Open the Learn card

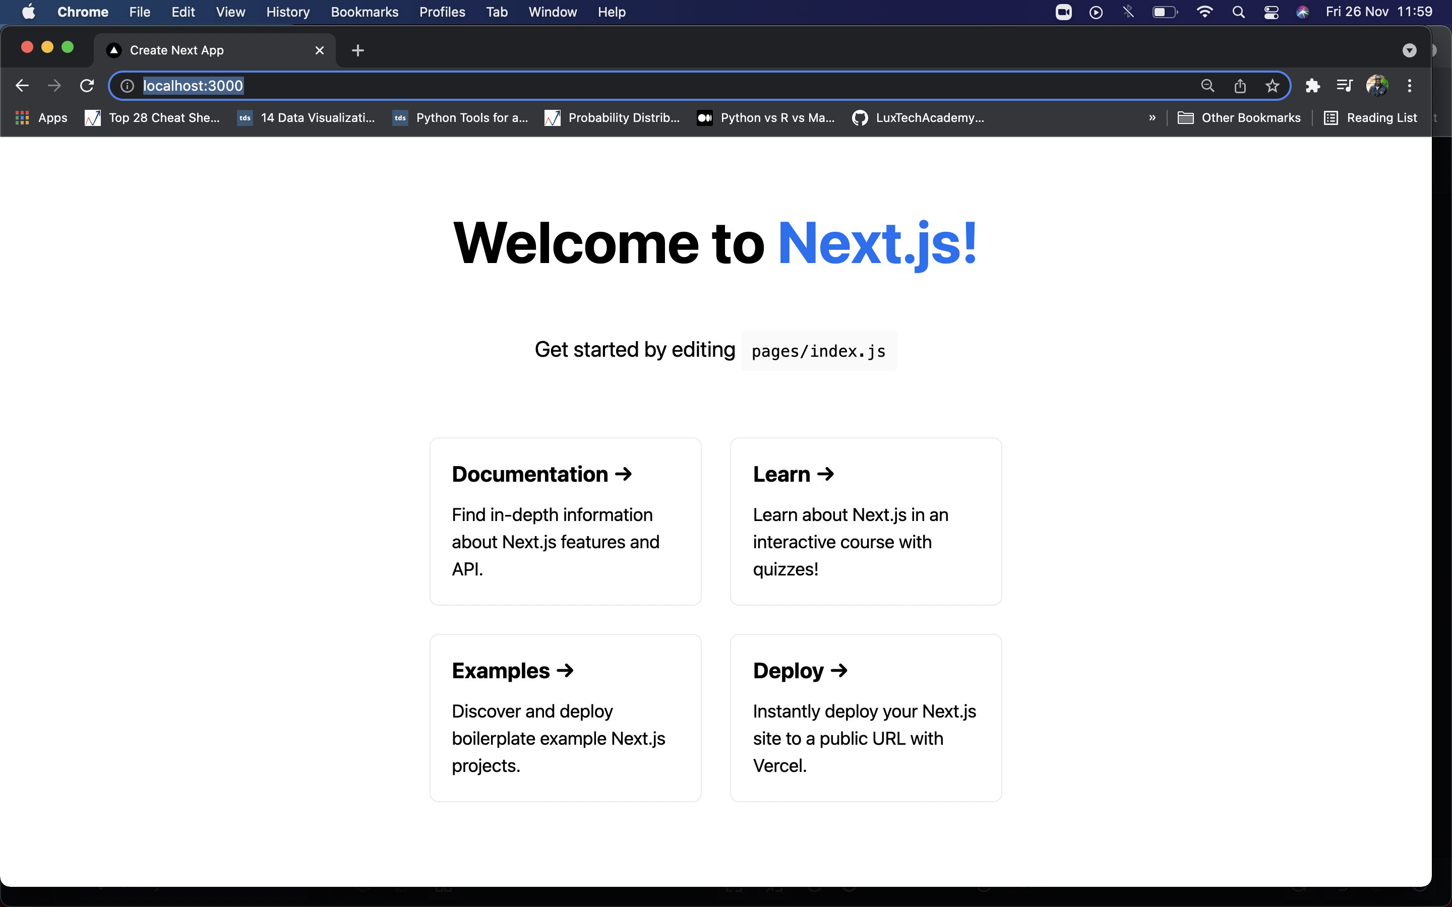866,522
